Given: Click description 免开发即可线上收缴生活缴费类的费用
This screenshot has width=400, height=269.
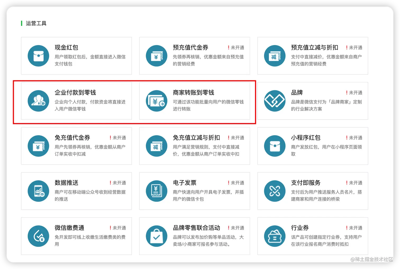Looking at the screenshot, I should (x=90, y=240).
